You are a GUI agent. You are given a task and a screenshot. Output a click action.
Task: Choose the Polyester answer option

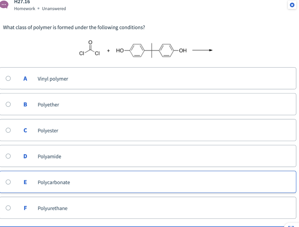click(48, 131)
